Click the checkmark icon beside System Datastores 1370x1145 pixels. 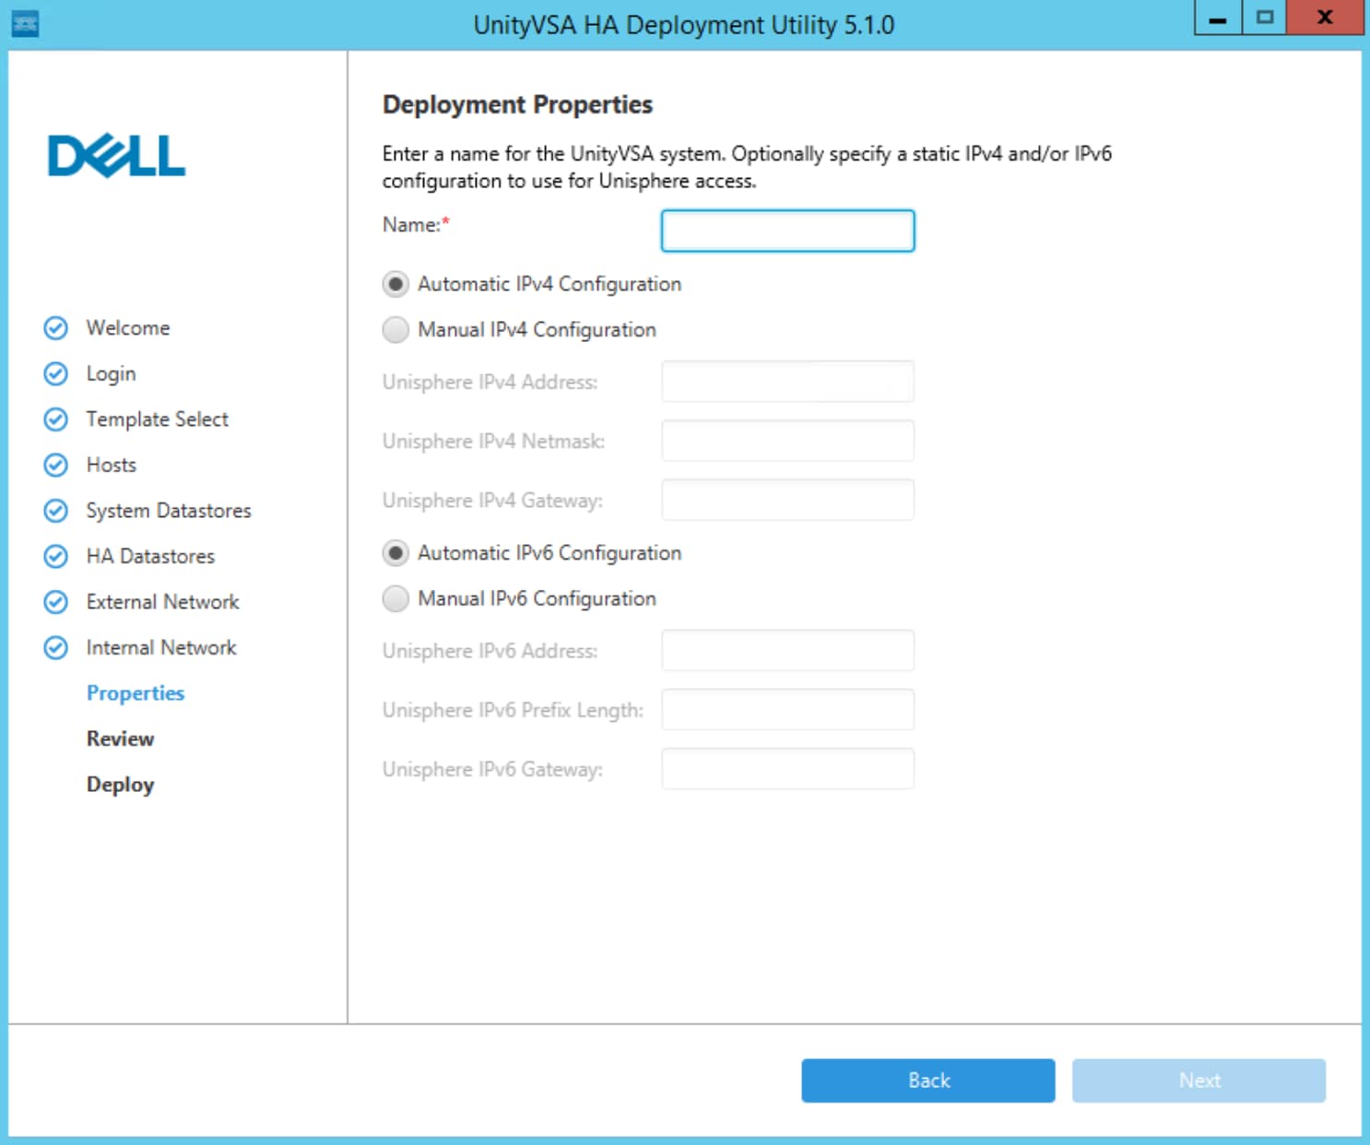56,511
